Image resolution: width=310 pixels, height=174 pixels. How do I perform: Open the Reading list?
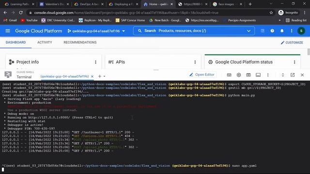[296, 20]
